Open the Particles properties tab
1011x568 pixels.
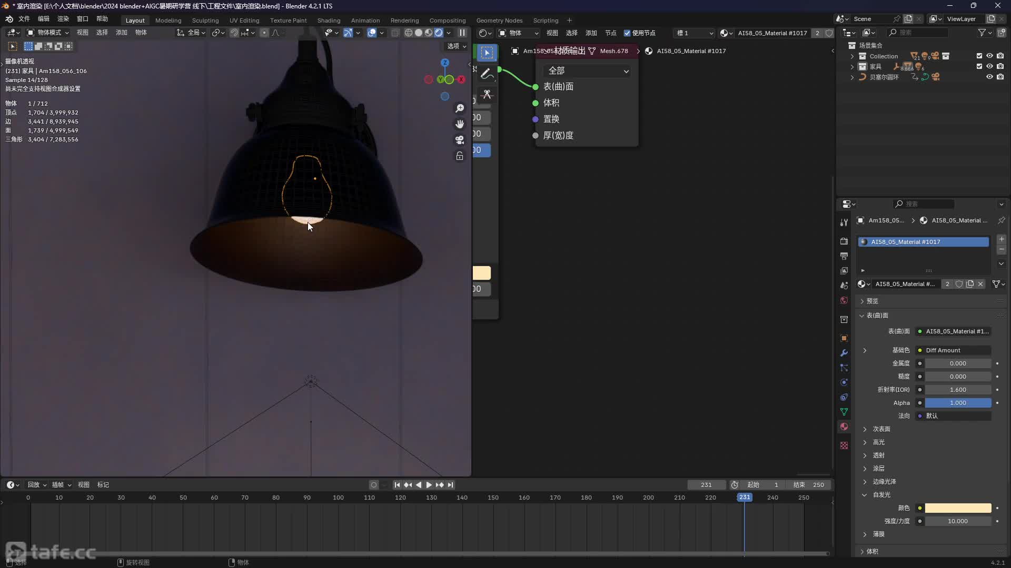coord(844,368)
